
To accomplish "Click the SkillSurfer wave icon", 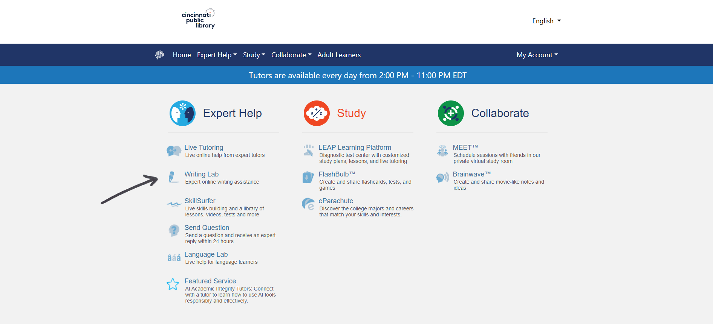I will click(174, 204).
